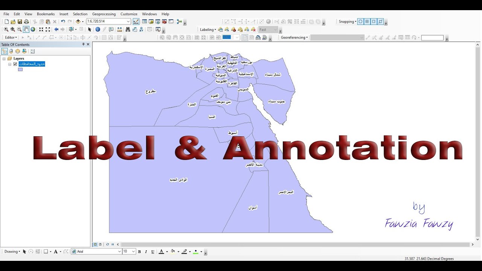Click the layer's lavender symbol swatch
The width and height of the screenshot is (482, 271).
click(20, 70)
